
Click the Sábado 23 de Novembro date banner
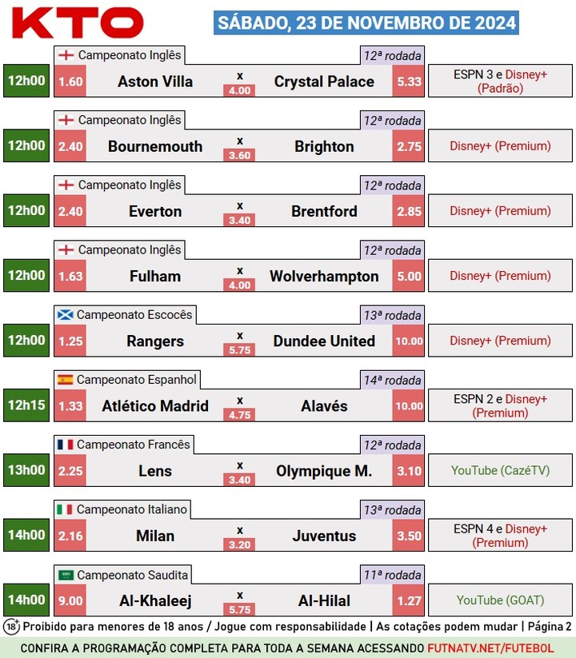(366, 22)
